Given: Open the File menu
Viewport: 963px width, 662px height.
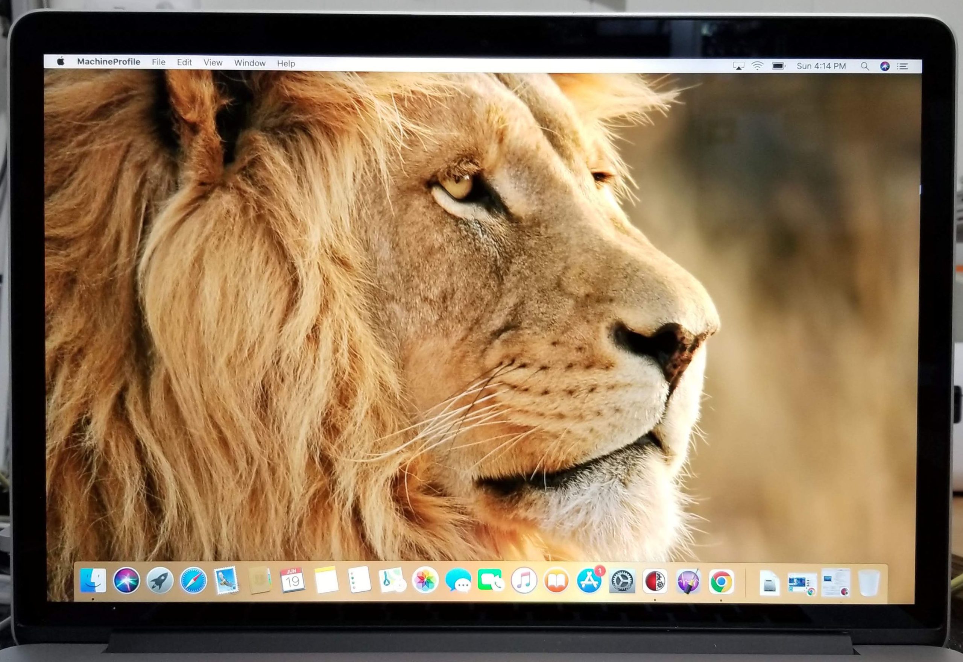Looking at the screenshot, I should click(158, 62).
